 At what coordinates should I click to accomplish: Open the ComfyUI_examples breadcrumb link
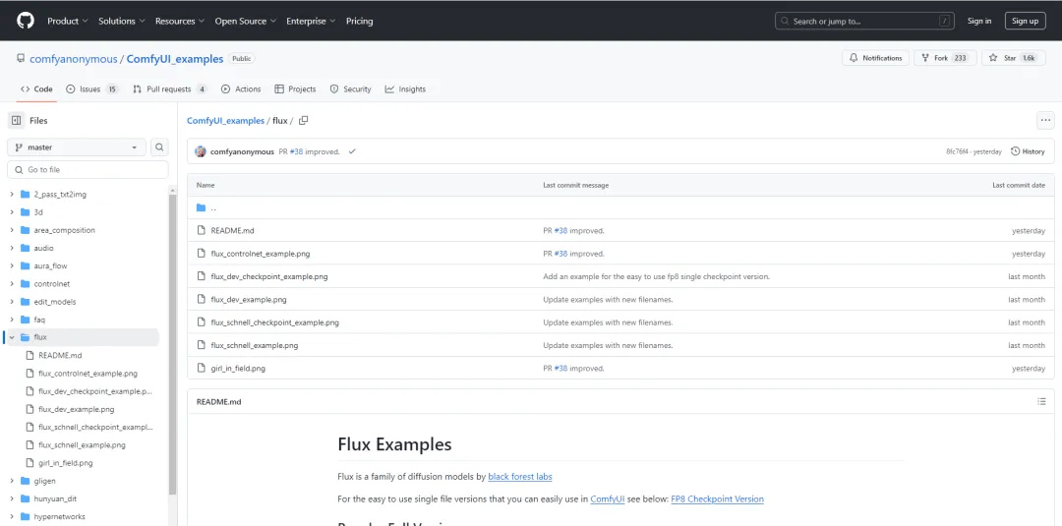point(225,121)
